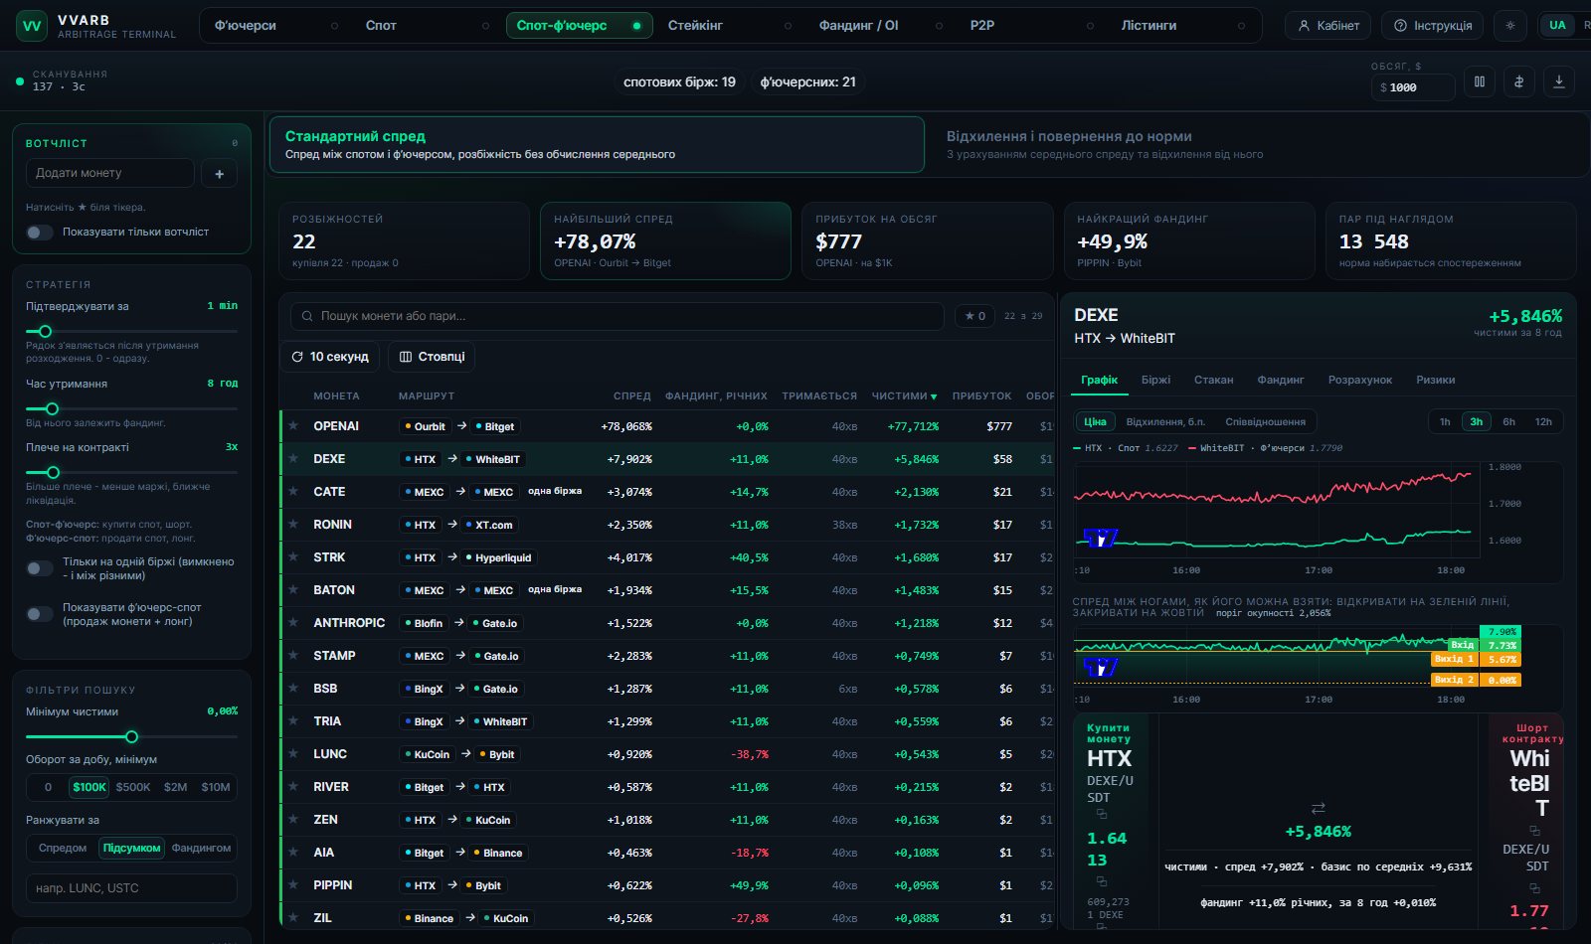Viewport: 1591px width, 944px height.
Task: Focus the 'Пошук монети або пари' search field
Action: click(617, 316)
